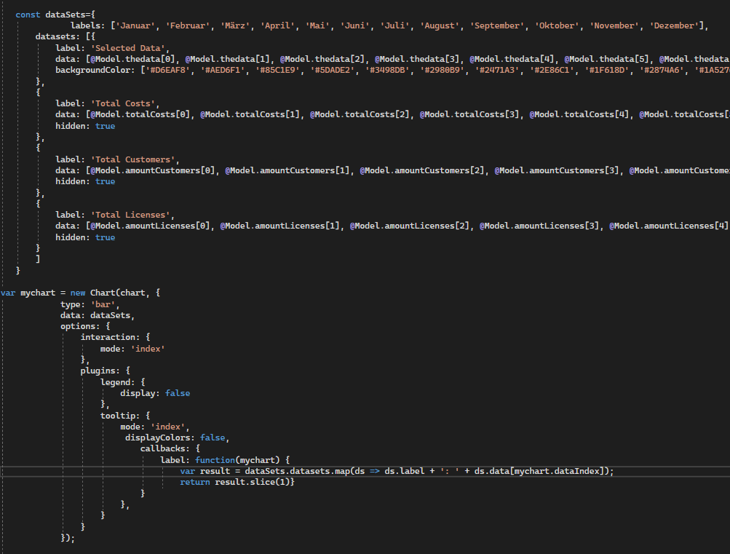Click the '#2980B9' color string
The height and width of the screenshot is (554, 730).
pos(443,70)
